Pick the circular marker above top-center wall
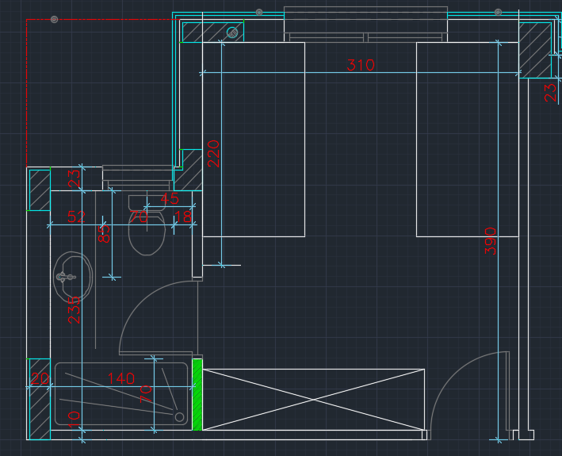The width and height of the screenshot is (562, 456). point(259,13)
